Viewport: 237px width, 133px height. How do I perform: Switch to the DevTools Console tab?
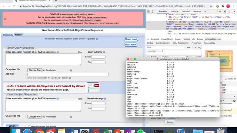point(175,11)
